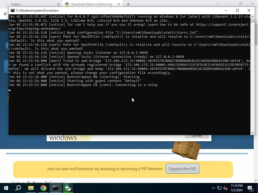Click the Python favicon on the tab
Viewport: 258px width, 193px height.
tap(67, 4)
